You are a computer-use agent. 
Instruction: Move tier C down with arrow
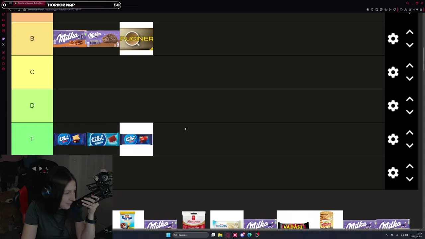coord(410,79)
